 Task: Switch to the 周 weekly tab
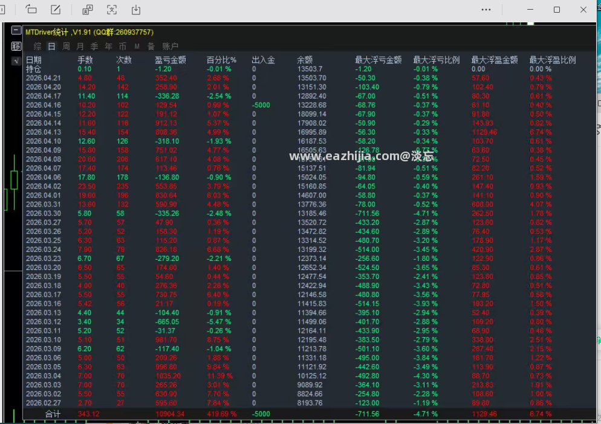pos(66,47)
